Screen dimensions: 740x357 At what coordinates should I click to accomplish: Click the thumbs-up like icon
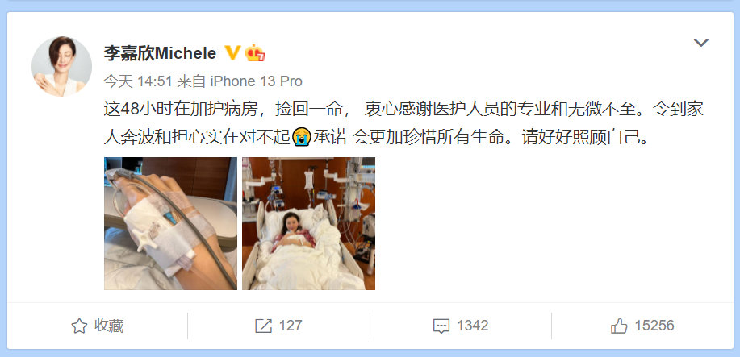[x=619, y=326]
